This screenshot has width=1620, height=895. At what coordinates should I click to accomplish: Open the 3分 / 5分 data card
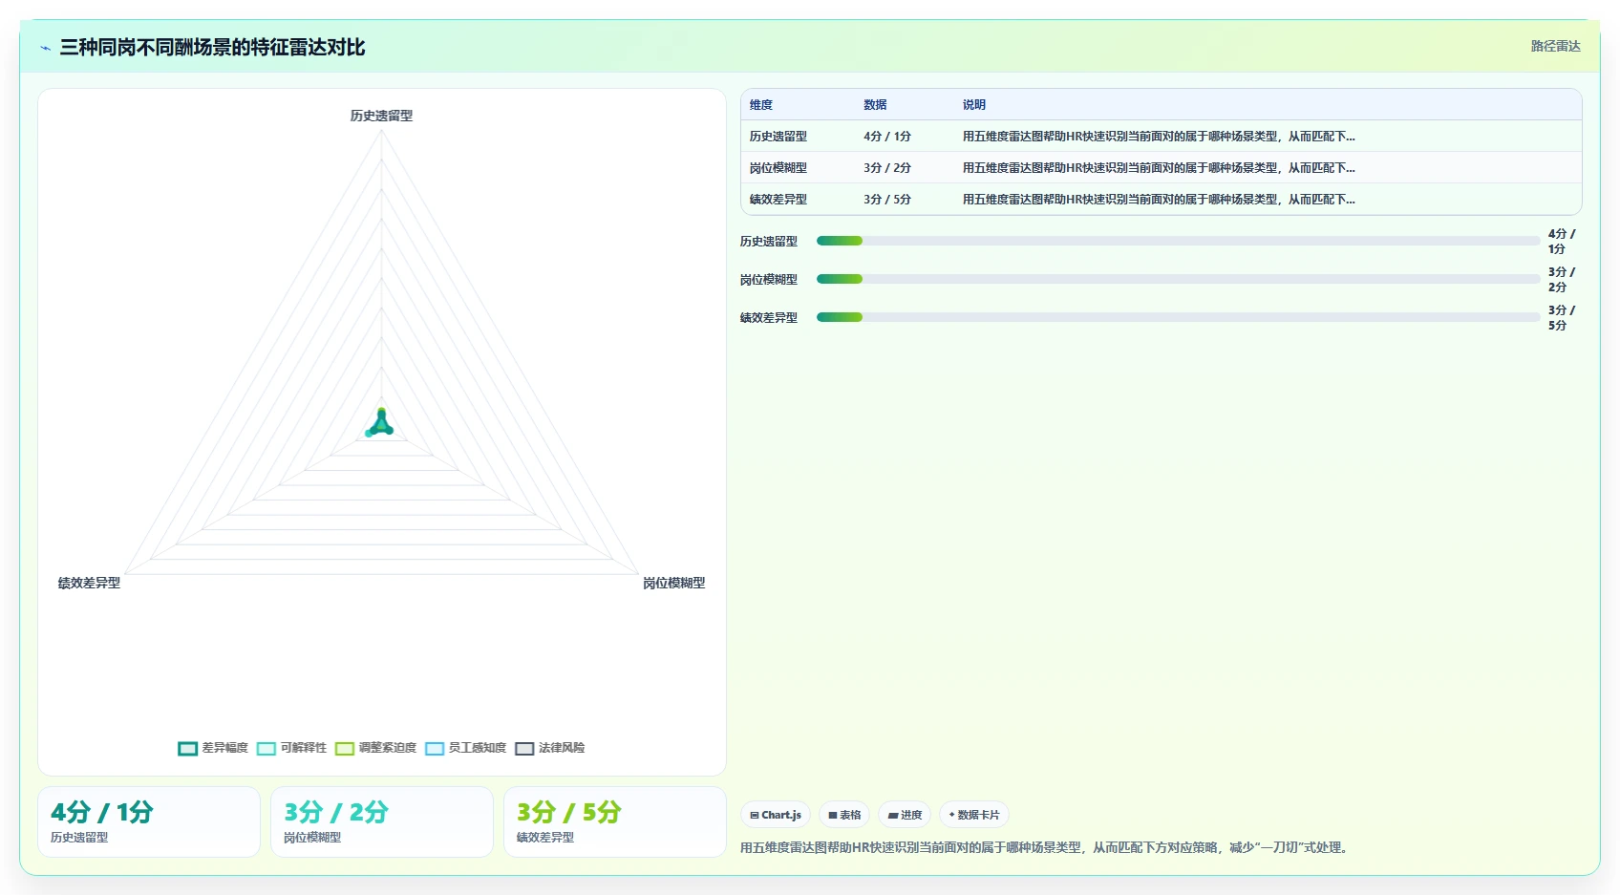point(615,821)
